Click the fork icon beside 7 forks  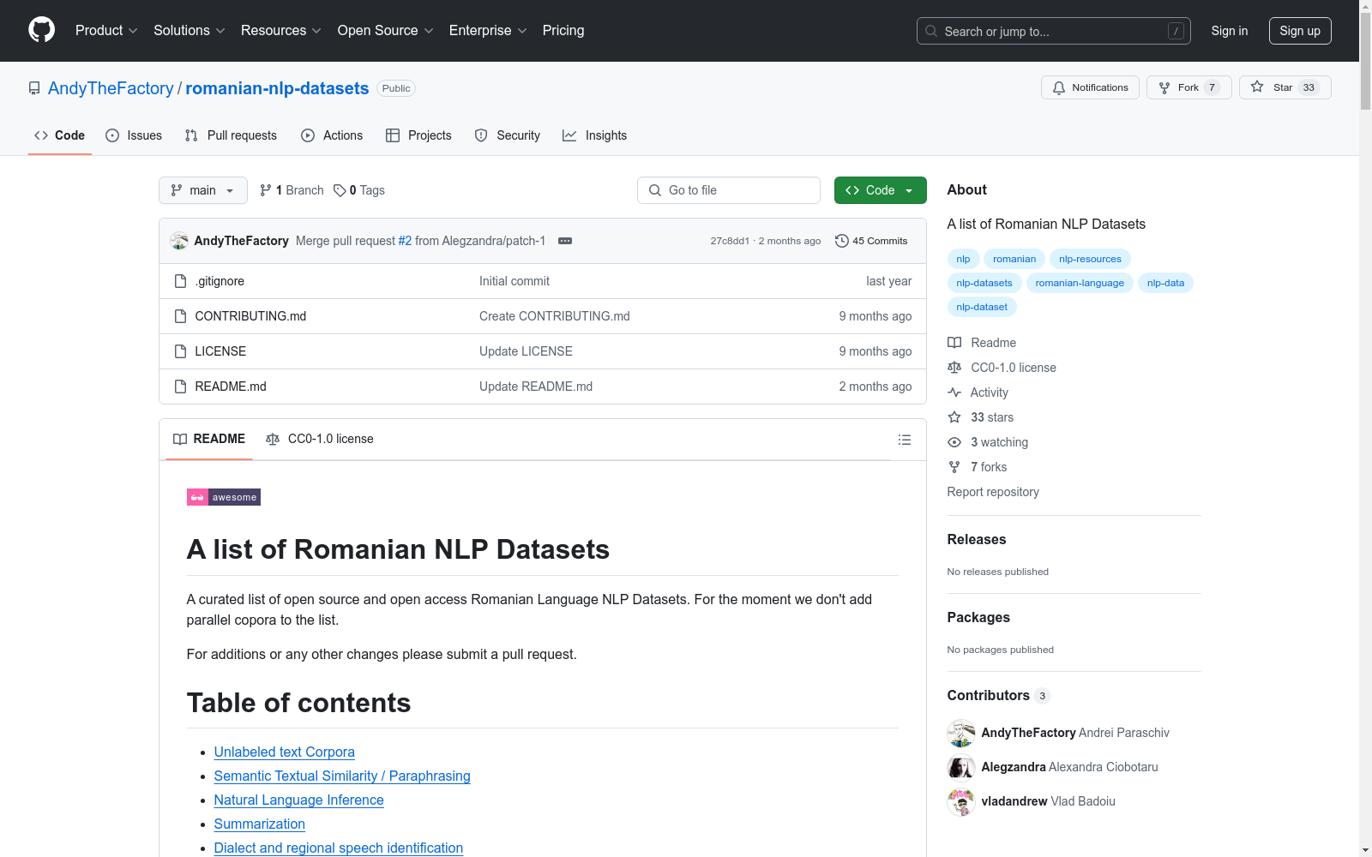pos(954,467)
